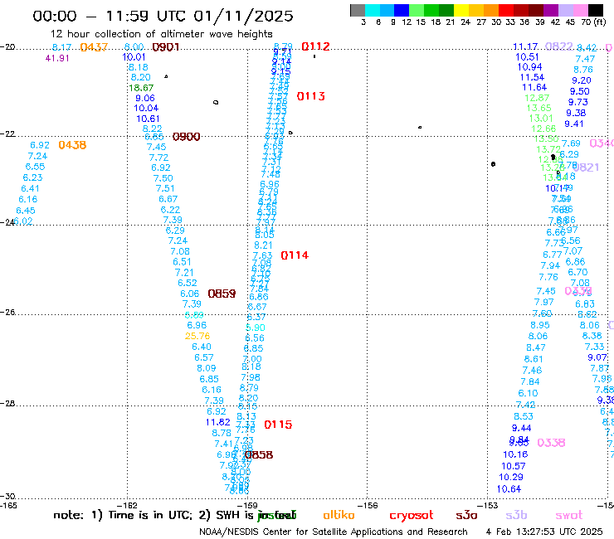Viewport: 614px width, 539px height.
Task: Click the longitude axis label -156
Action: coord(368,505)
